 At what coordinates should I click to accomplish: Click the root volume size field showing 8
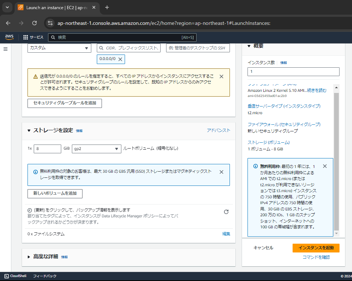click(47, 149)
